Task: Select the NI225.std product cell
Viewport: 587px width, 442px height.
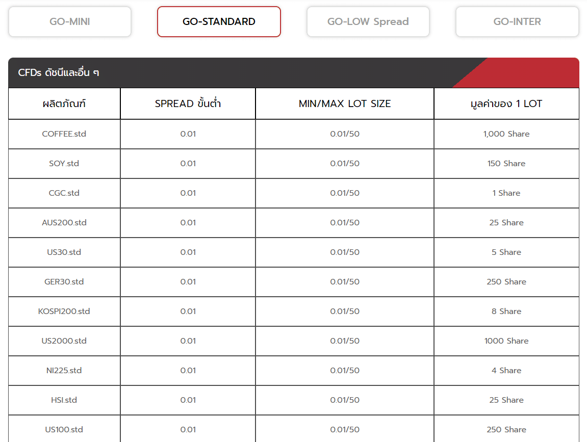Action: [x=64, y=371]
